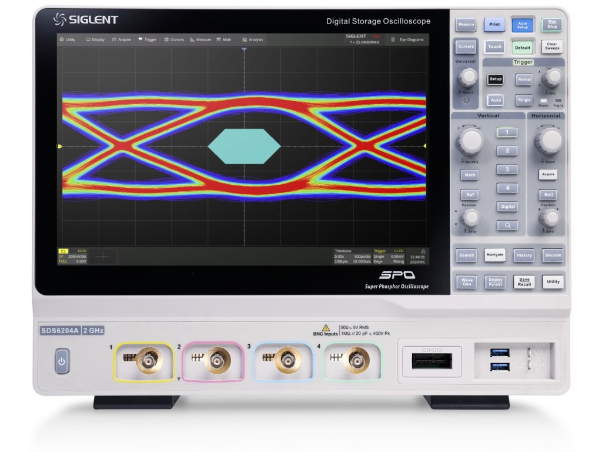Tap the Measure icon in the screen menu bar
Viewport: 602px width, 452px height.
tap(192, 39)
